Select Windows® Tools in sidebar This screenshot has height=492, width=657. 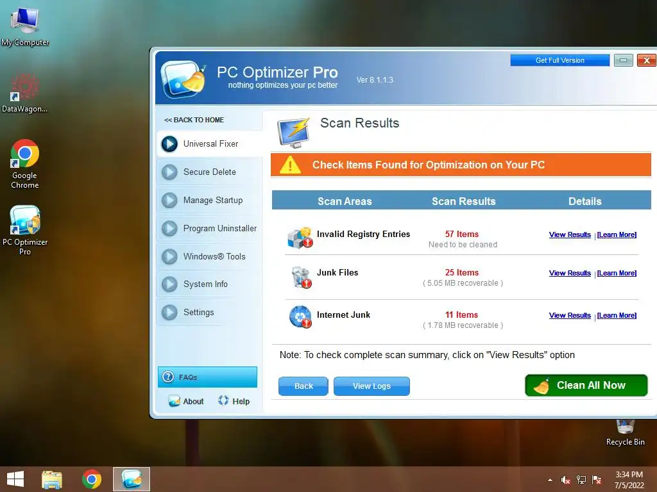tap(210, 256)
